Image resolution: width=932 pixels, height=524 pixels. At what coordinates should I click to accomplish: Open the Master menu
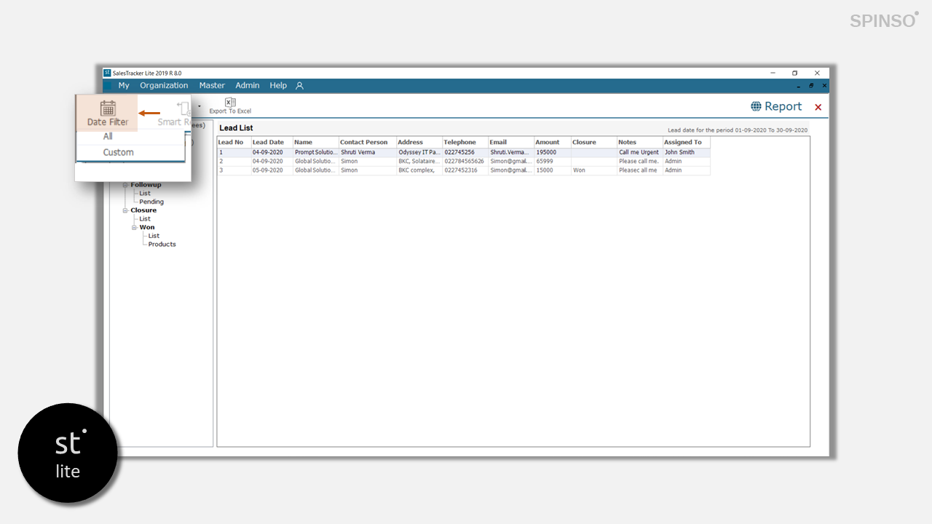[x=212, y=86]
